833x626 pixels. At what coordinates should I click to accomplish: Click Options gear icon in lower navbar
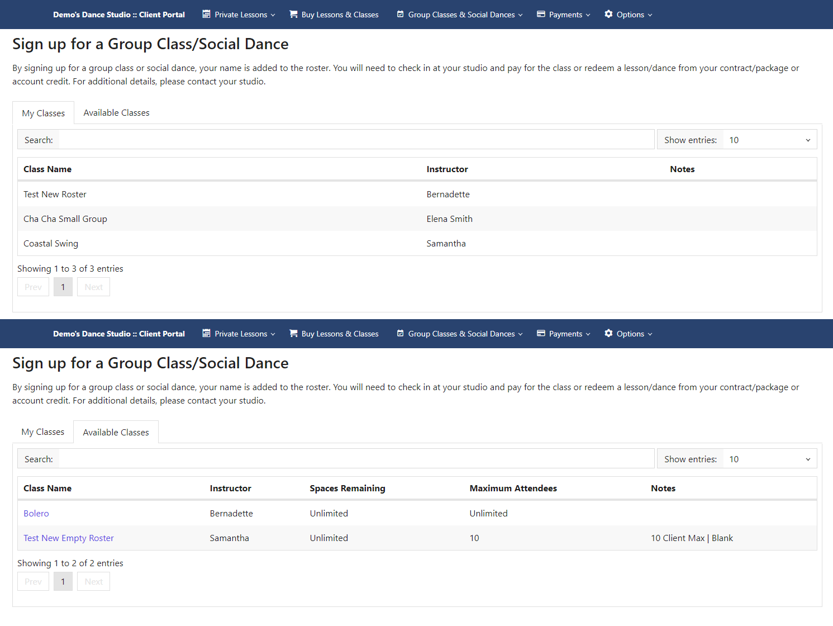(x=608, y=333)
